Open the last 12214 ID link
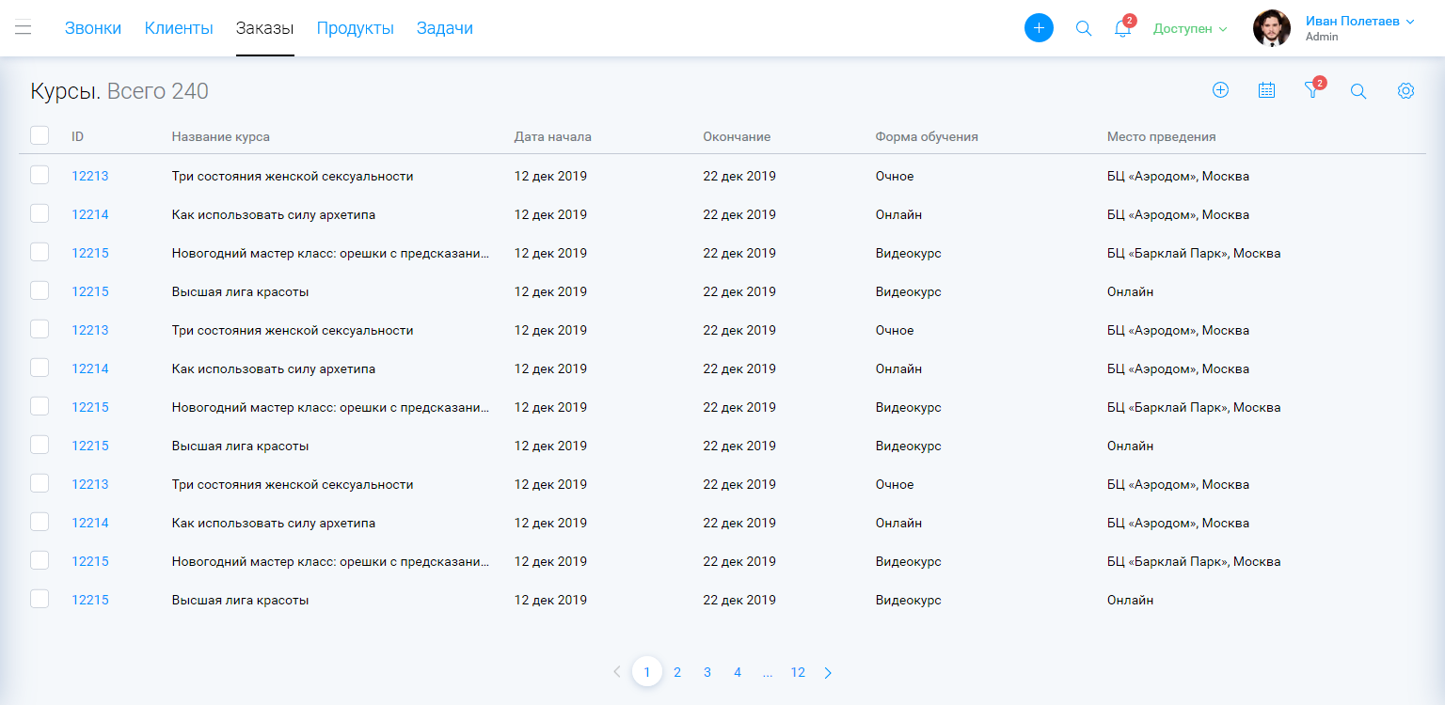Image resolution: width=1445 pixels, height=705 pixels. pos(90,523)
